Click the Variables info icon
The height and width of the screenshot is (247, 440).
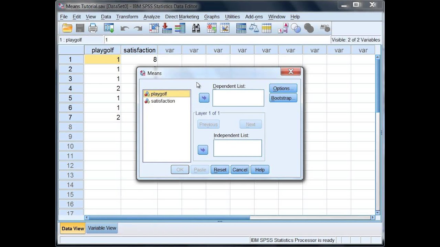click(180, 28)
